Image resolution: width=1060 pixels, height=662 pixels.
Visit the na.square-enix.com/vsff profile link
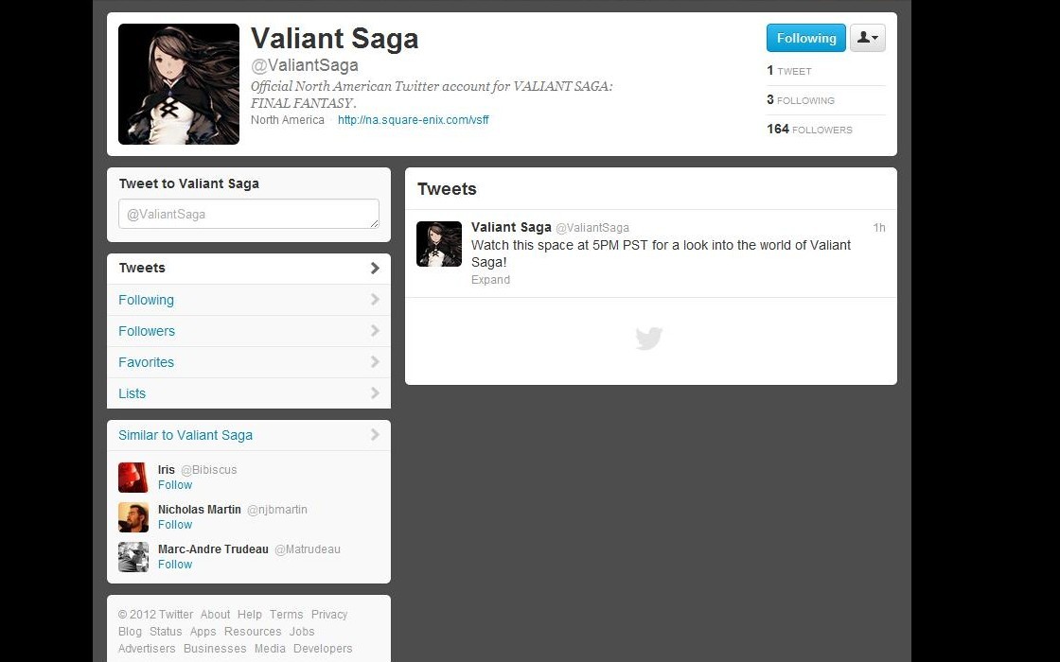(414, 120)
